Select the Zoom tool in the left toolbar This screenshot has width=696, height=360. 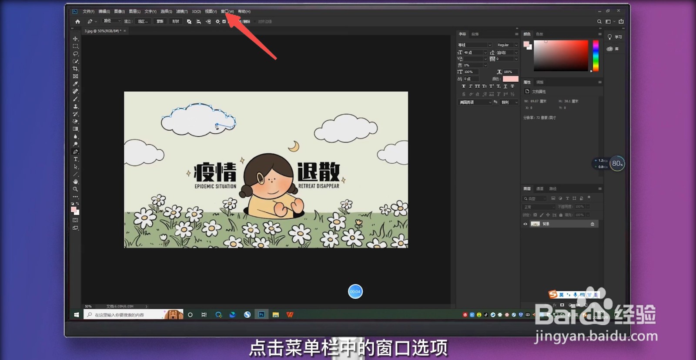click(75, 189)
